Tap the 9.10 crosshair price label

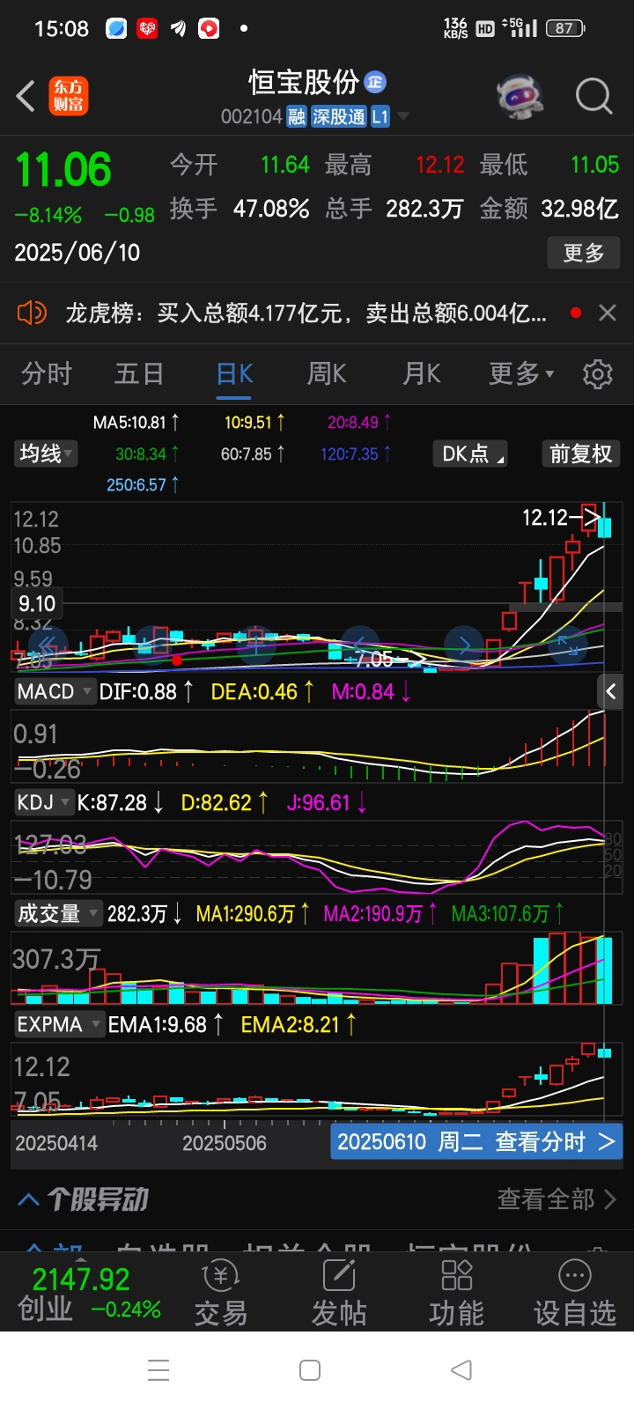pos(37,604)
